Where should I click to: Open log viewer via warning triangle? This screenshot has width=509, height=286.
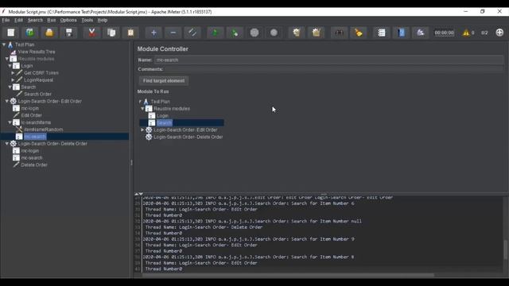466,33
